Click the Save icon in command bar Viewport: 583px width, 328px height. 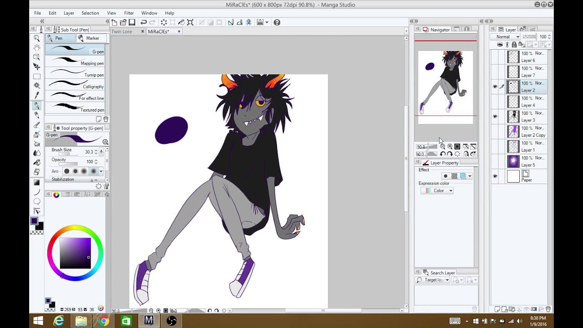point(132,22)
